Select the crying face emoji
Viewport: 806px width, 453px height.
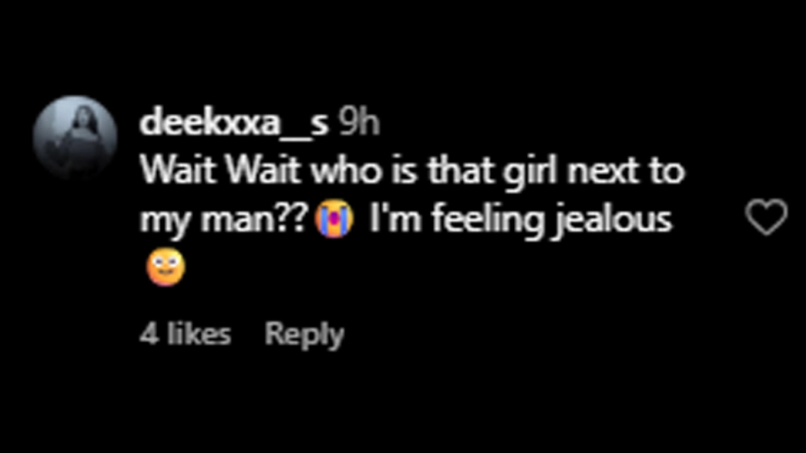coord(335,221)
